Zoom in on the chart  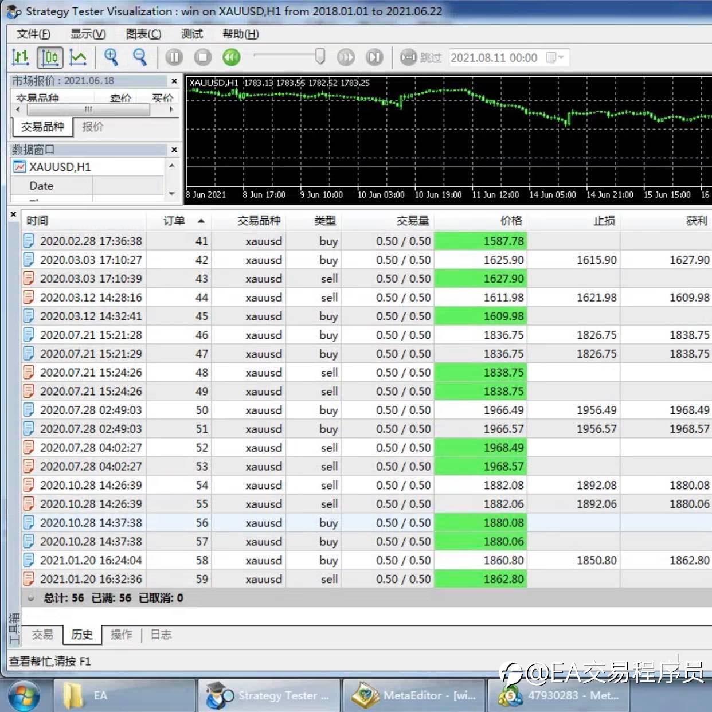(x=111, y=57)
